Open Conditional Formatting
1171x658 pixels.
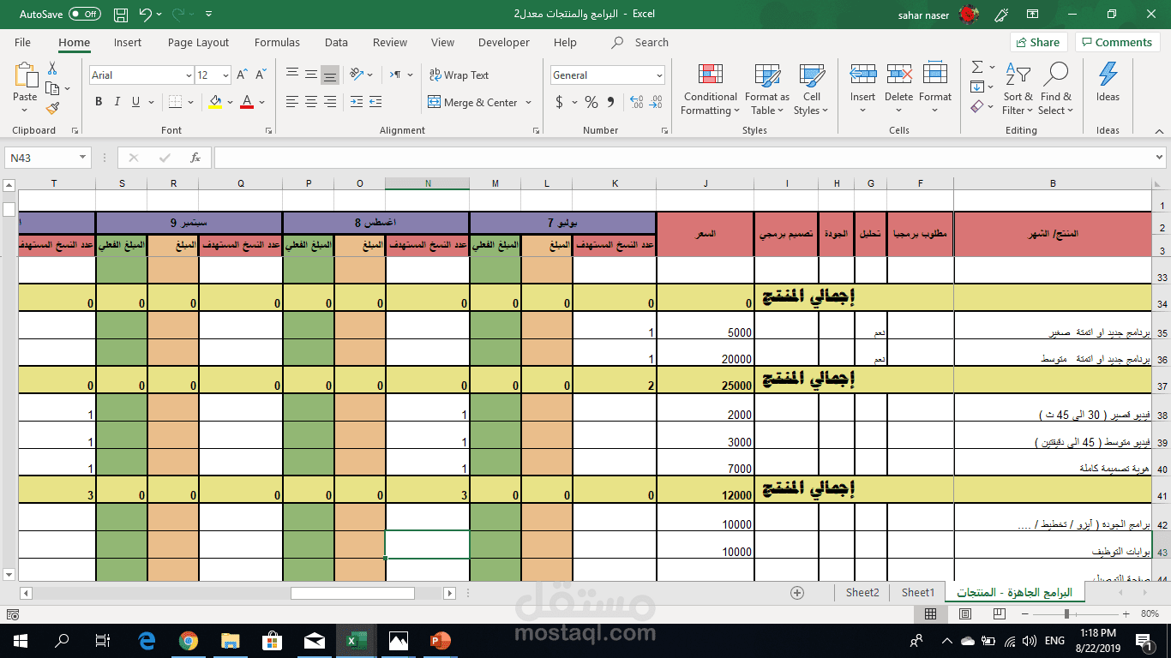(711, 89)
